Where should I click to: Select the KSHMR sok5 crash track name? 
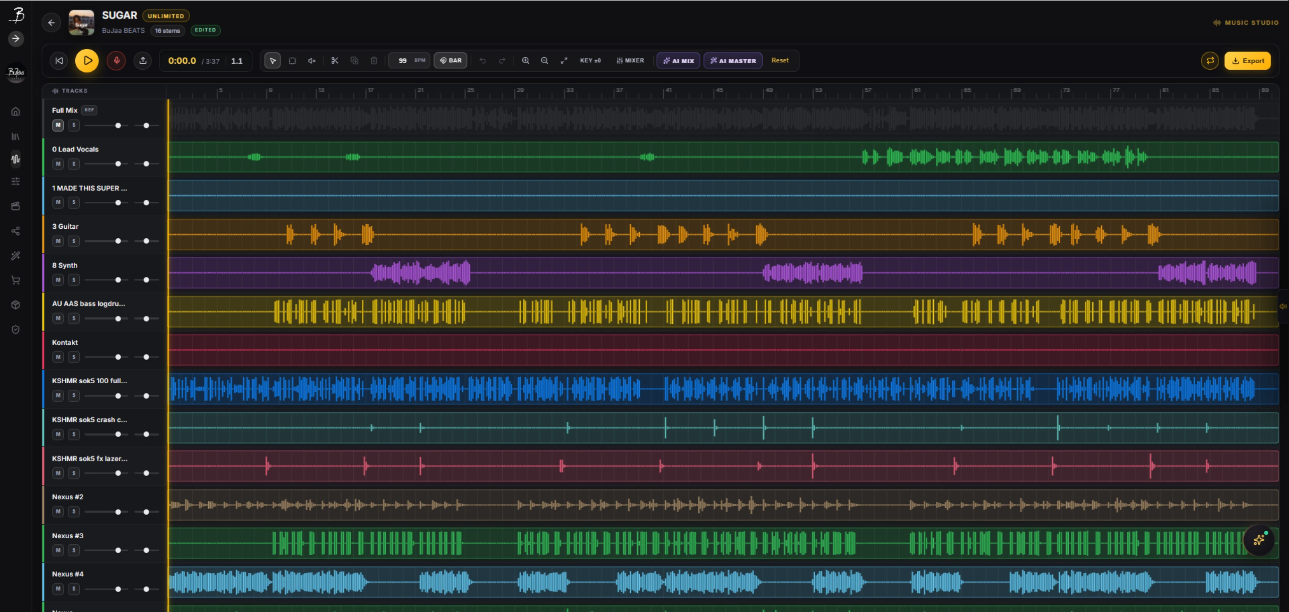[x=89, y=420]
